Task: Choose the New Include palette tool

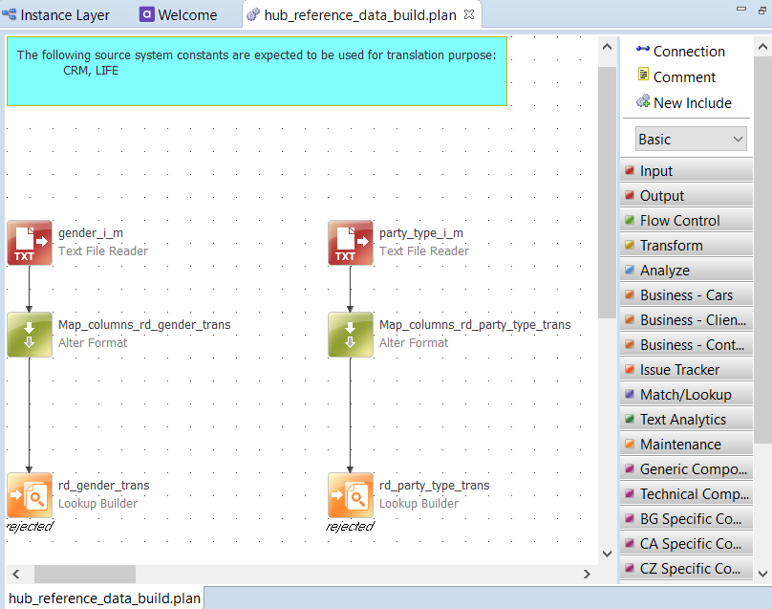Action: coord(683,103)
